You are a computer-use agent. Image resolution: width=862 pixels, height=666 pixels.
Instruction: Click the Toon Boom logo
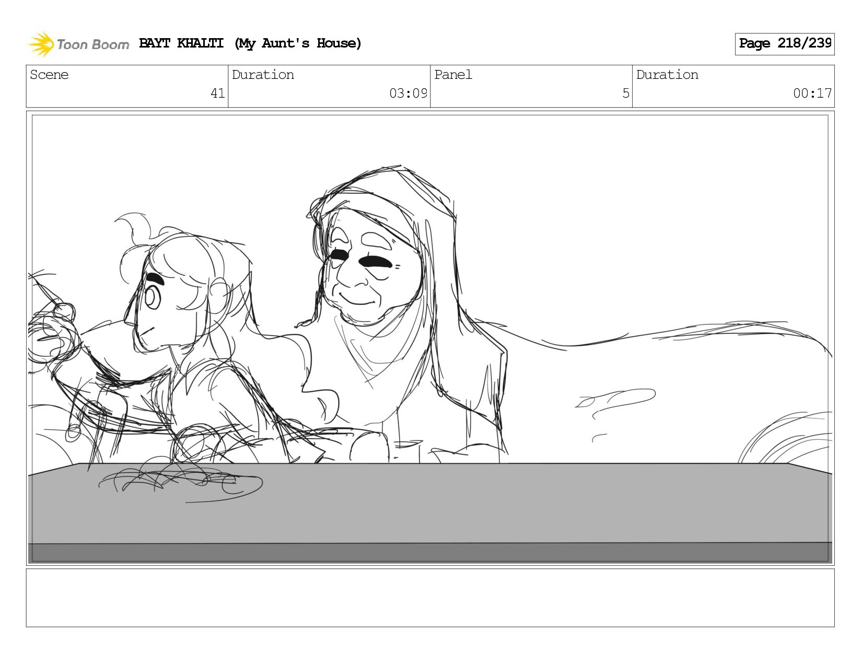coord(78,44)
